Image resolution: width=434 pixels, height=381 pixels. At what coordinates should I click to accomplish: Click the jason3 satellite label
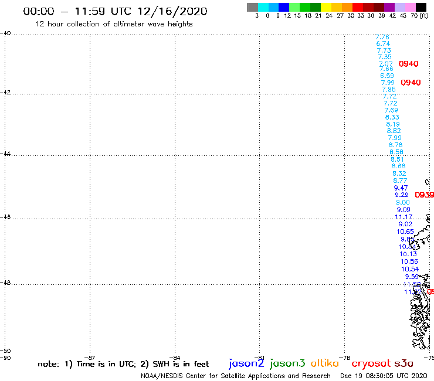point(287,363)
